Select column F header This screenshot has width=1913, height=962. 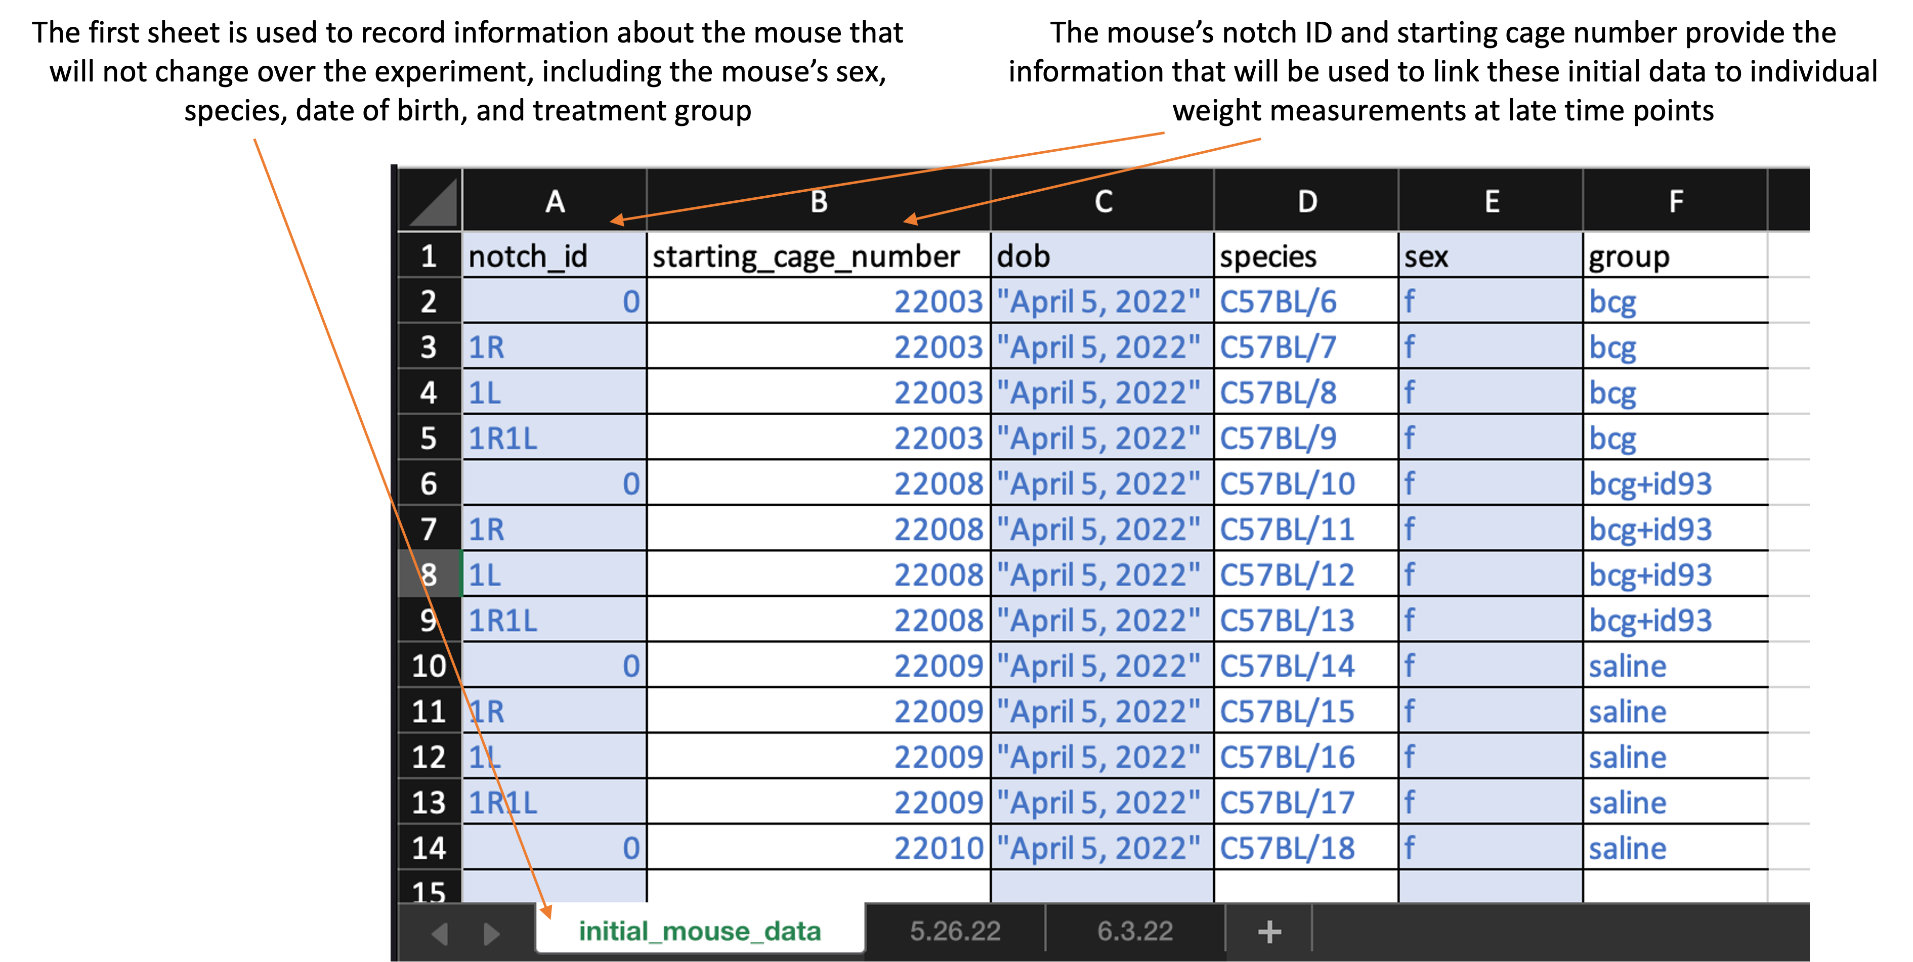(1675, 201)
